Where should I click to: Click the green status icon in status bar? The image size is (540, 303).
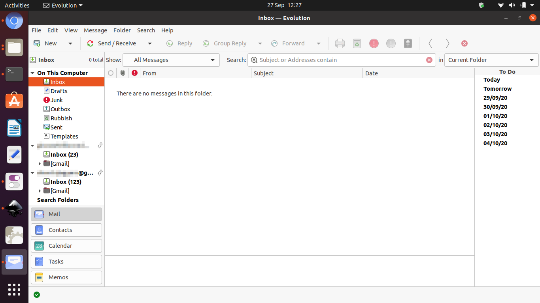37,295
